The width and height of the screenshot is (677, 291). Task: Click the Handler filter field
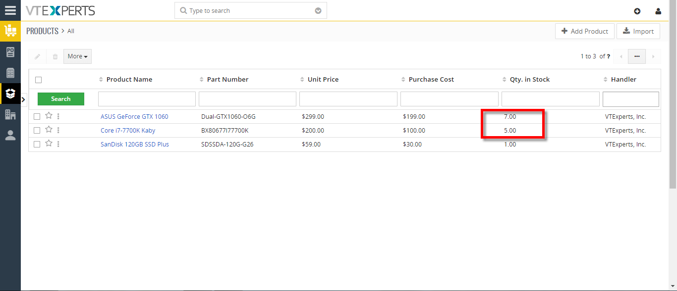click(631, 99)
